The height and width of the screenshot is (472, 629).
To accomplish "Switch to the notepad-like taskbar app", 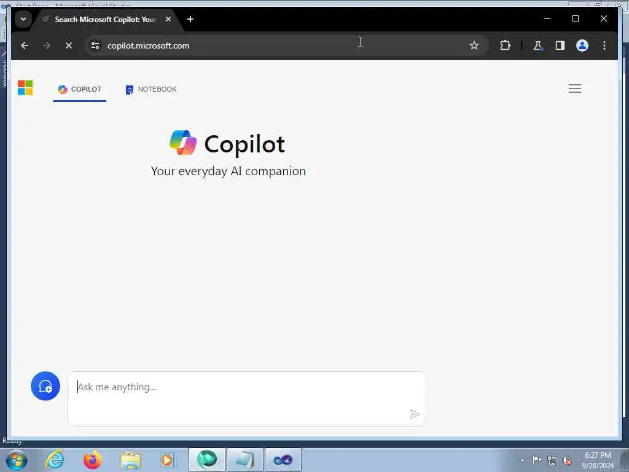I will tap(244, 460).
